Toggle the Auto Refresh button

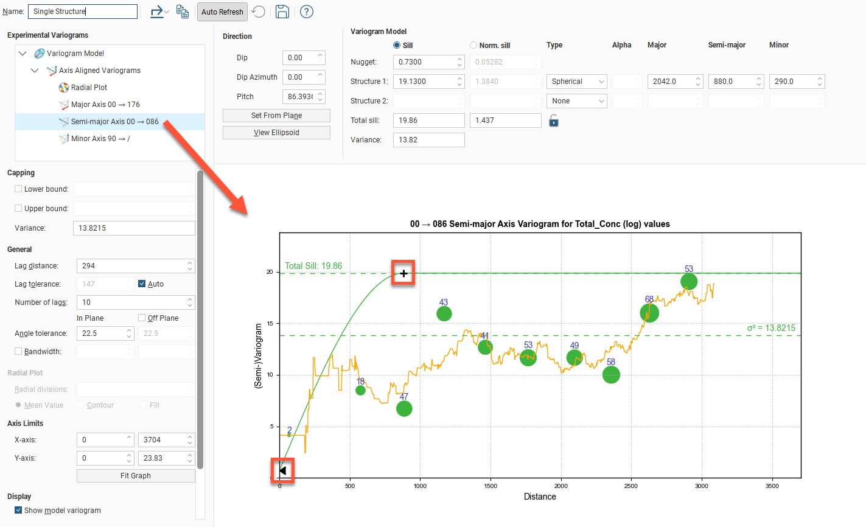point(222,12)
